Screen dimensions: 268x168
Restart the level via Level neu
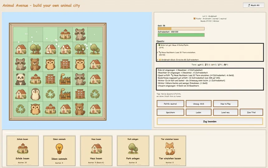pos(226,112)
